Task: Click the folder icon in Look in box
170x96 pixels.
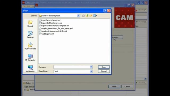Action: coord(40,16)
